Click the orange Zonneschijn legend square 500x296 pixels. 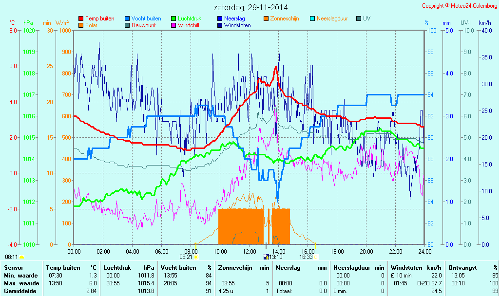coord(266,18)
